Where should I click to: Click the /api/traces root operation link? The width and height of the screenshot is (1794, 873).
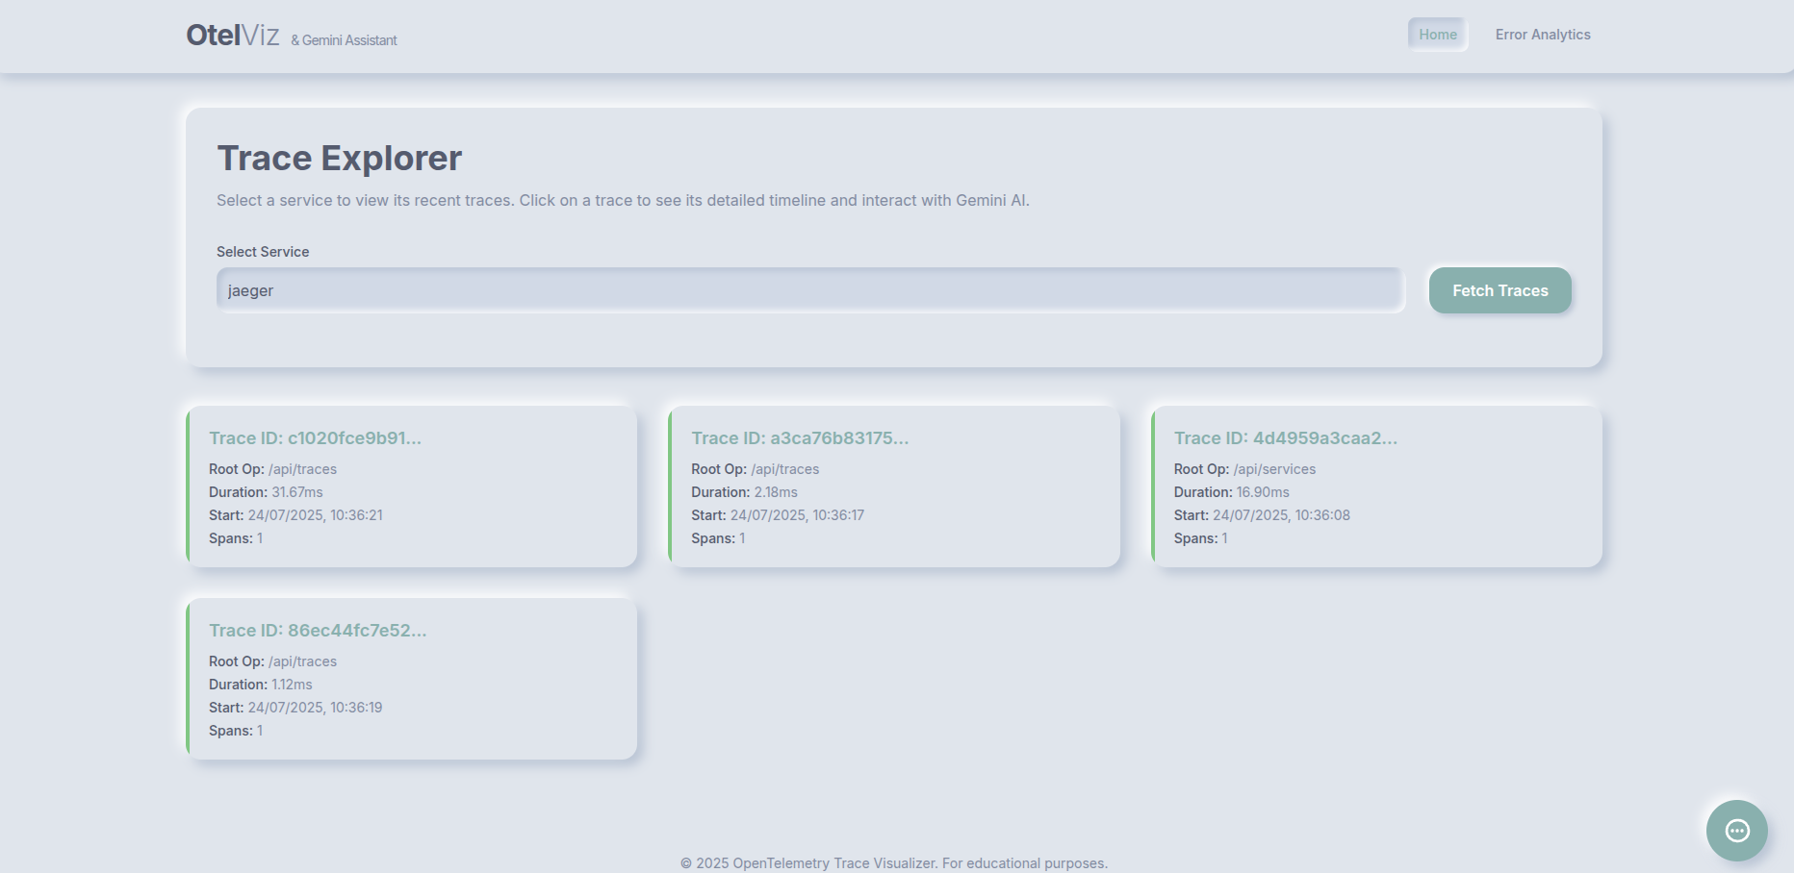pos(302,468)
